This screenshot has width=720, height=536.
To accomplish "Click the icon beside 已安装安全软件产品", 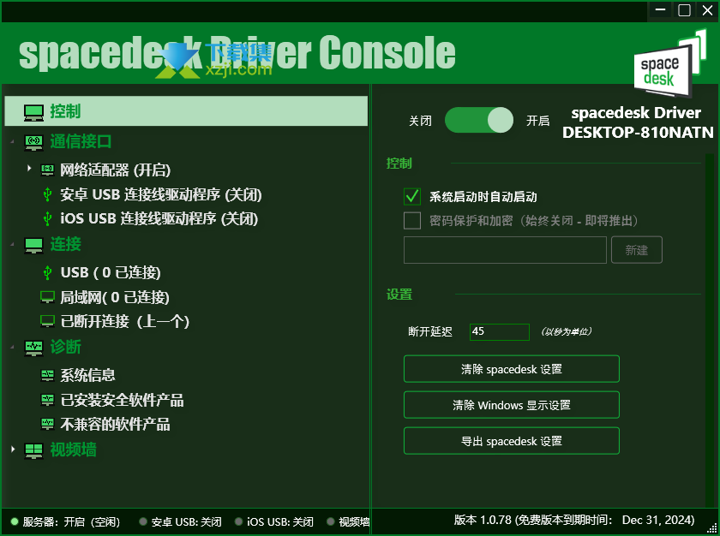I will [x=47, y=400].
